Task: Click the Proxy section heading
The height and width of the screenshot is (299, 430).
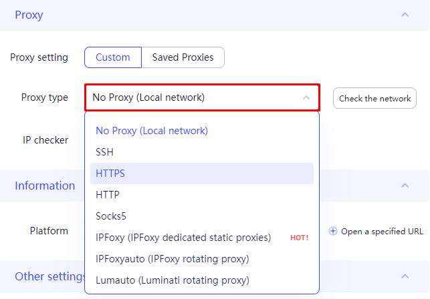Action: (x=29, y=15)
